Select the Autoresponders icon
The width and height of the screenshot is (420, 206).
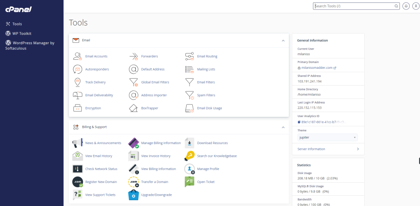coord(78,69)
